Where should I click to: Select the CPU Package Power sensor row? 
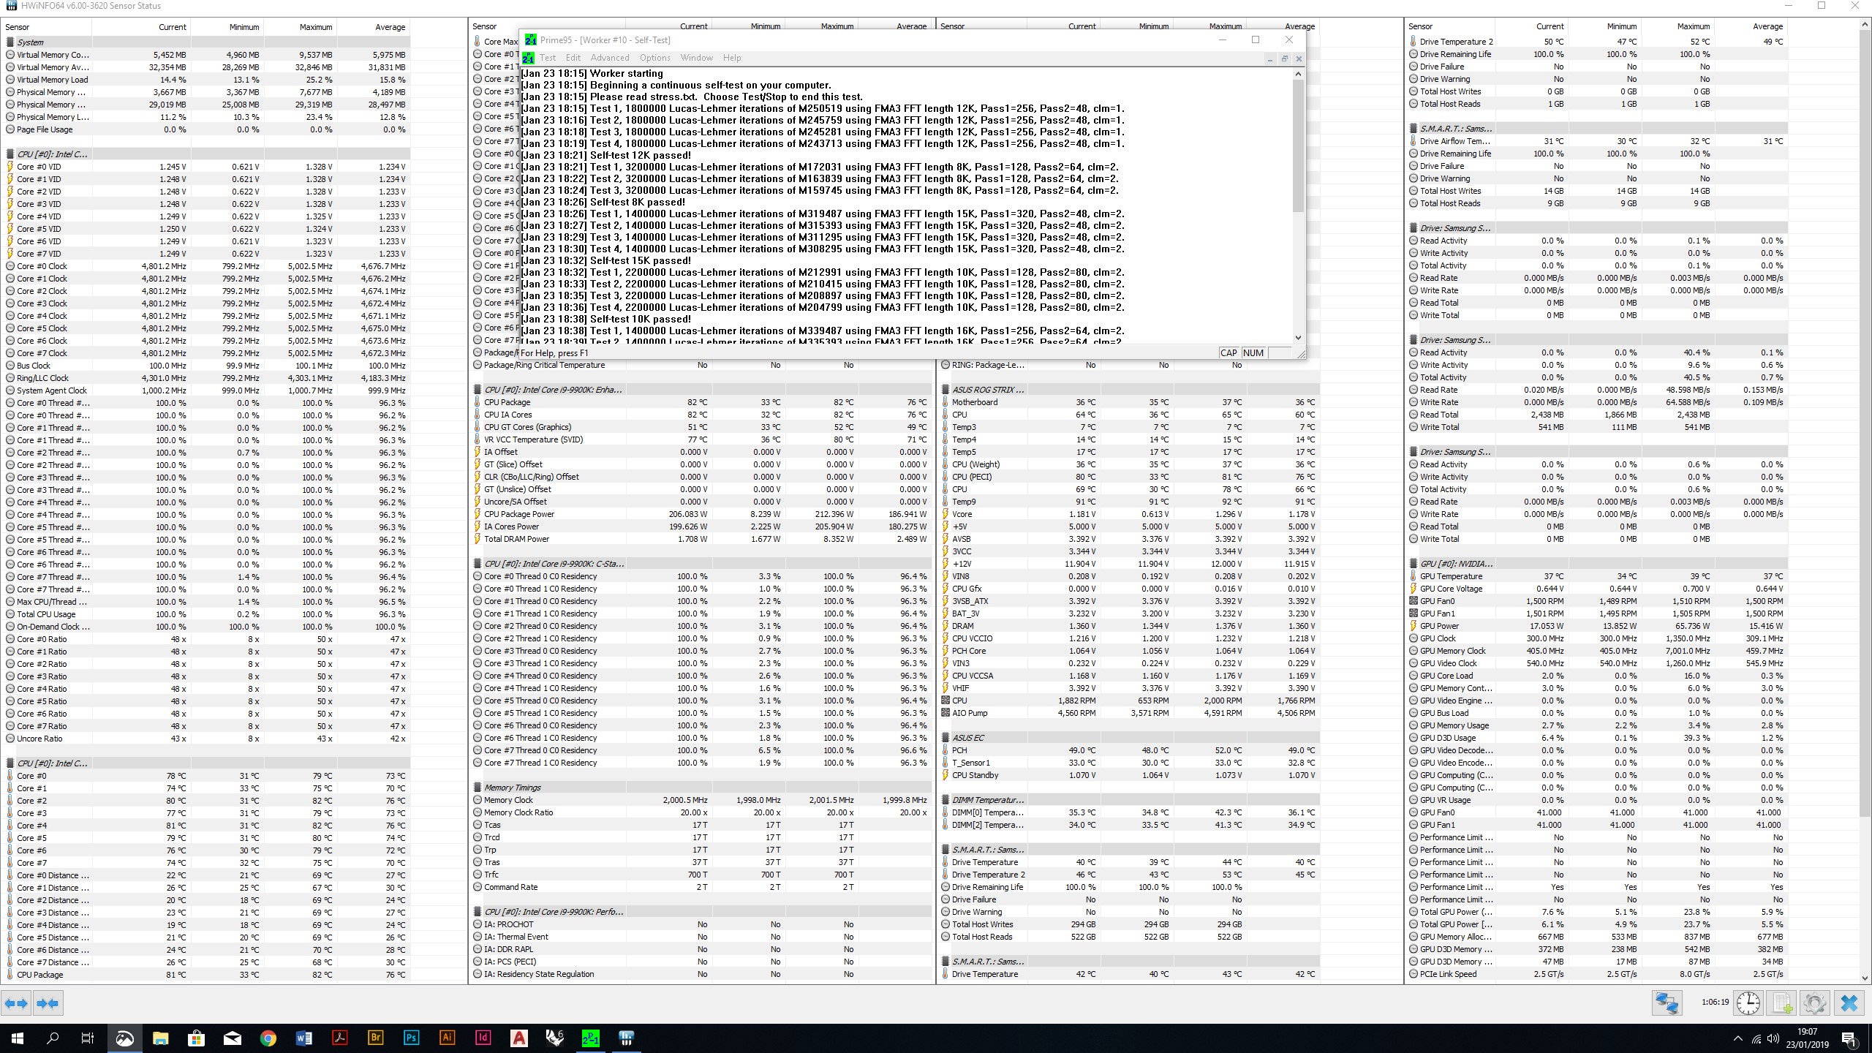point(519,514)
